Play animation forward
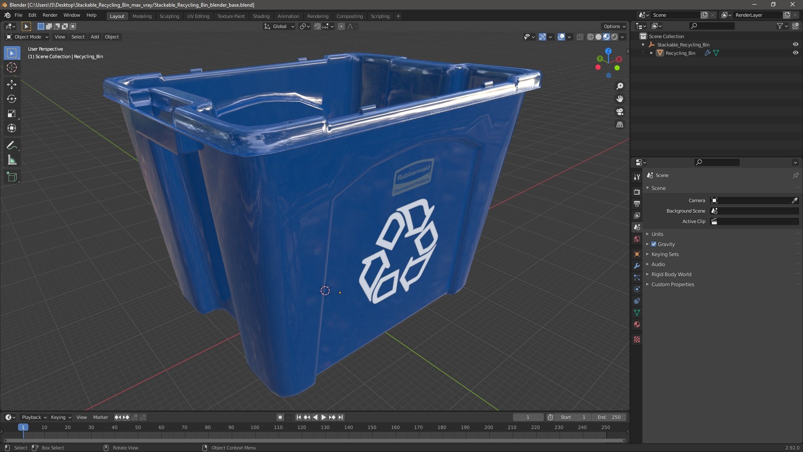Screen dimensions: 803x452 323,417
